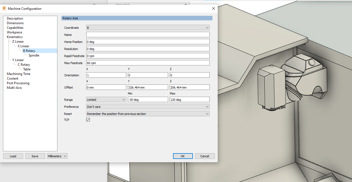Select Description in the tree
This screenshot has width=352, height=182.
pyautogui.click(x=15, y=18)
